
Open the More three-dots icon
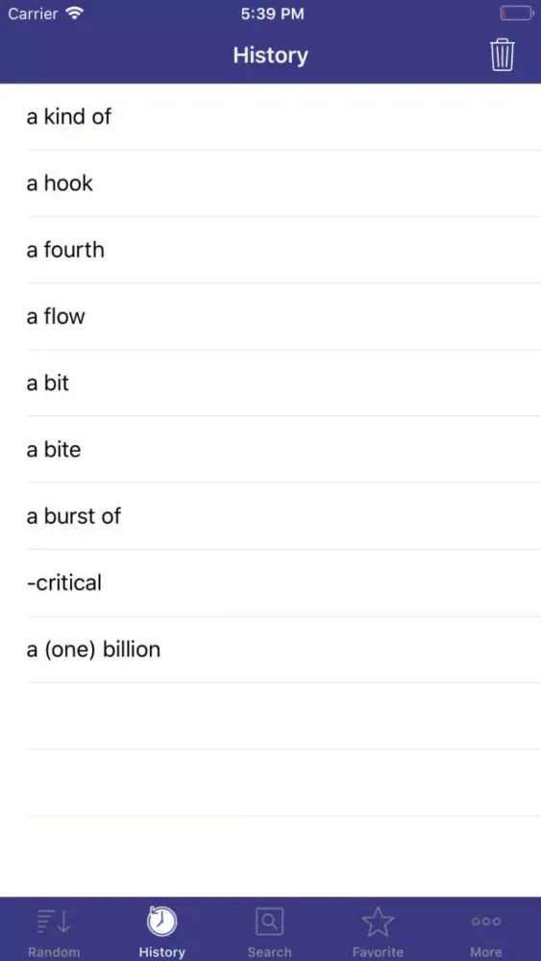[x=486, y=922]
